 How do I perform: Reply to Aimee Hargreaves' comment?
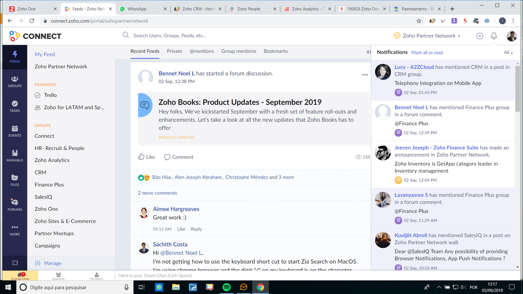pyautogui.click(x=196, y=229)
